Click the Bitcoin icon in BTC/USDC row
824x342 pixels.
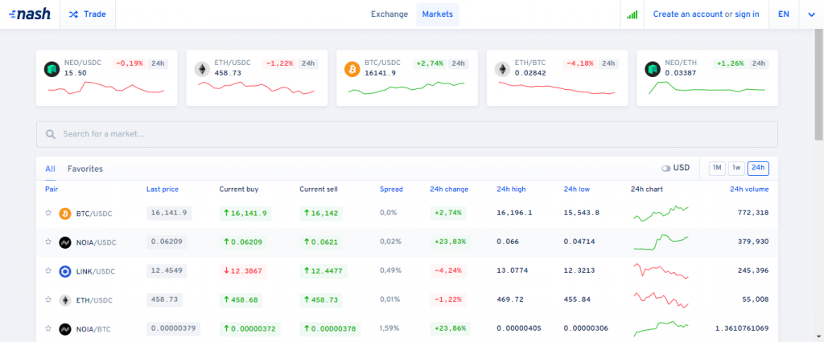click(65, 214)
